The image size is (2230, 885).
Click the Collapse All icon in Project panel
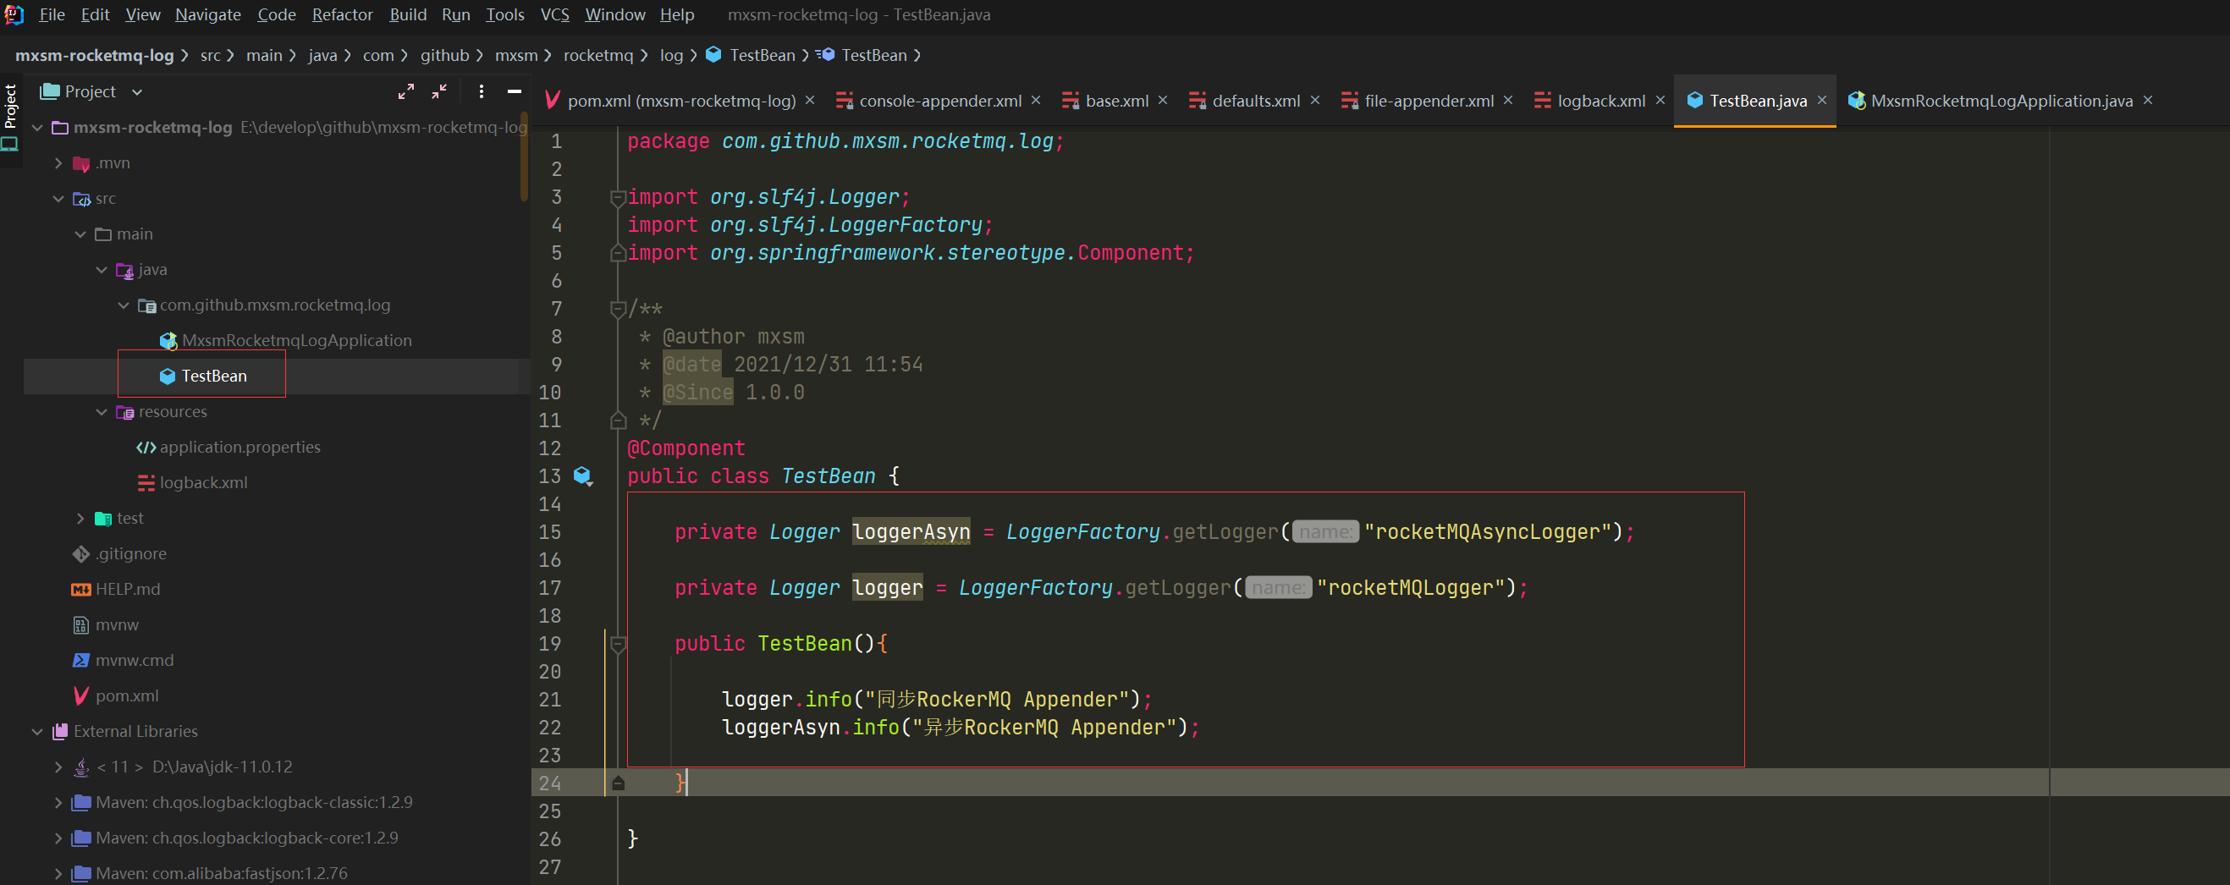[440, 91]
